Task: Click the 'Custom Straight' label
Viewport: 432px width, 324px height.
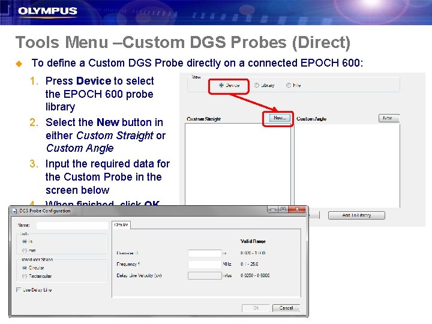Action: tap(203, 119)
